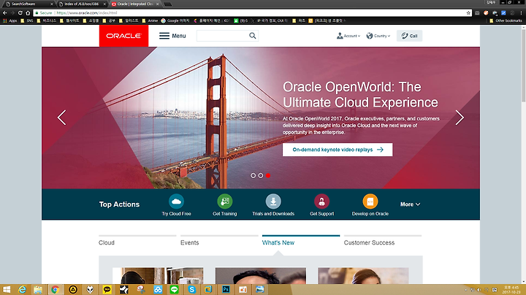Click the blue square extension icon

(503, 12)
